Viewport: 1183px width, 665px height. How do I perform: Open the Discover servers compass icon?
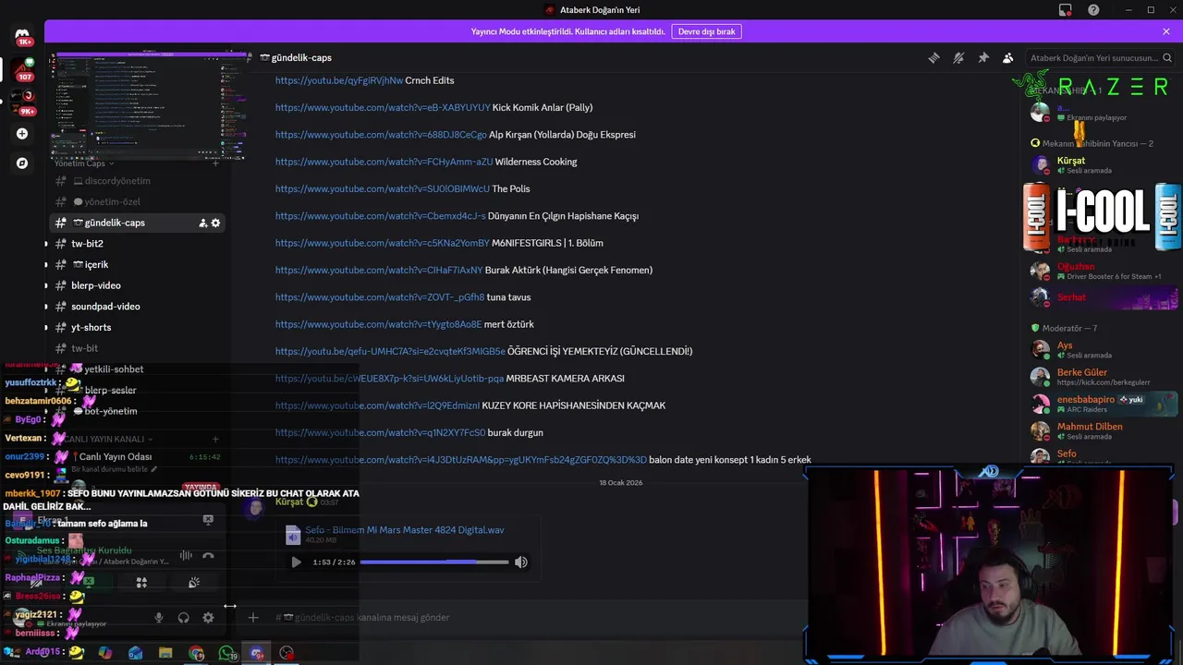tap(22, 163)
